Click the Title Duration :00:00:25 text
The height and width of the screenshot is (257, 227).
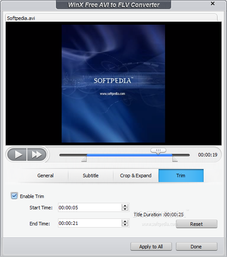point(159,215)
